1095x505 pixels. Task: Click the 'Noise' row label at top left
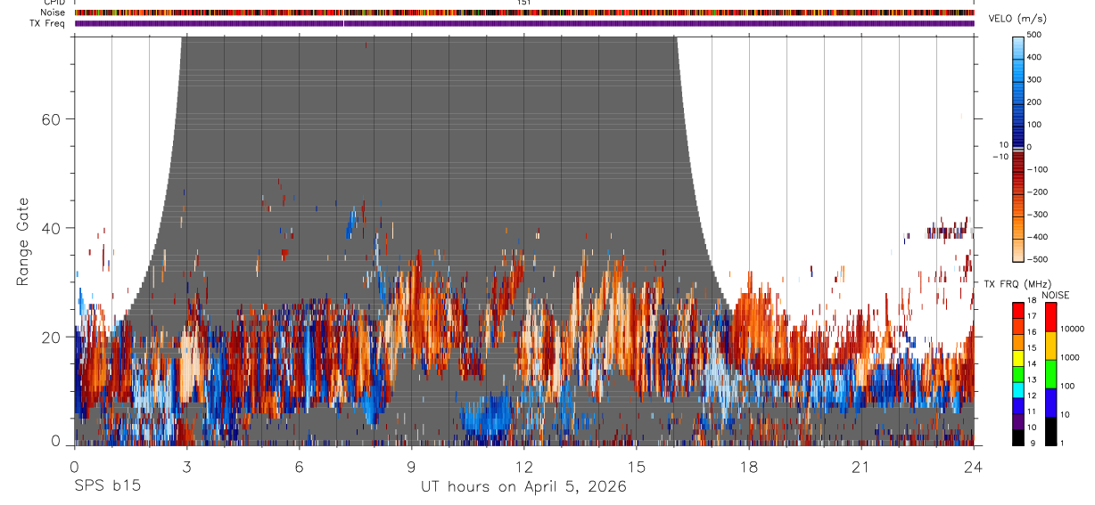click(x=52, y=12)
